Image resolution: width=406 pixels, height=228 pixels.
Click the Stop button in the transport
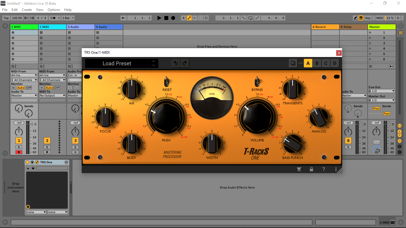click(x=166, y=18)
